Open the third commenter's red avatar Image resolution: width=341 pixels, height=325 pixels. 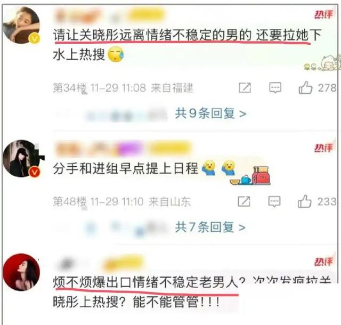(x=21, y=272)
